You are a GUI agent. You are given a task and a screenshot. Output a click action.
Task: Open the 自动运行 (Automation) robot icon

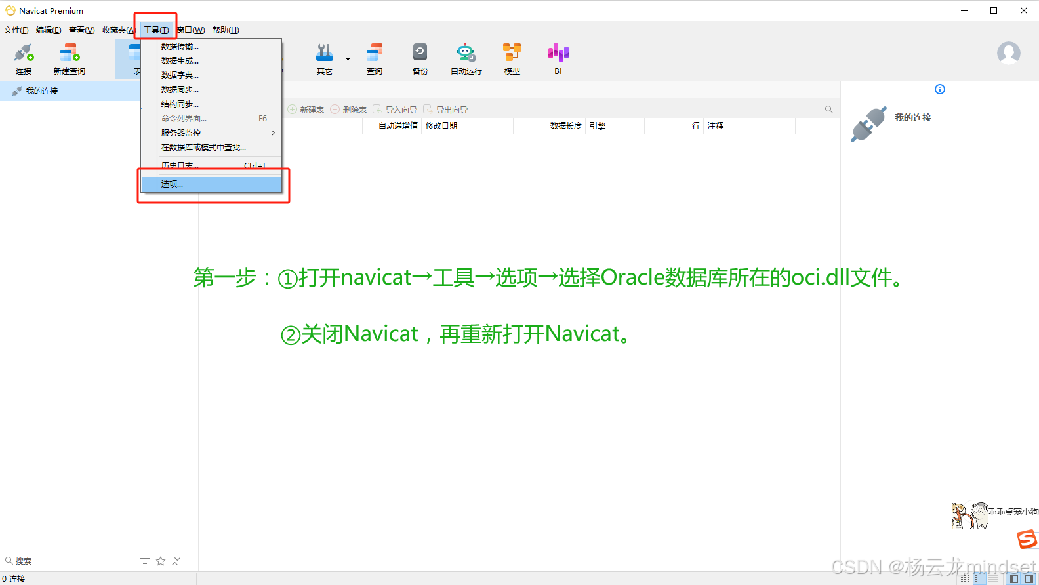(x=466, y=59)
